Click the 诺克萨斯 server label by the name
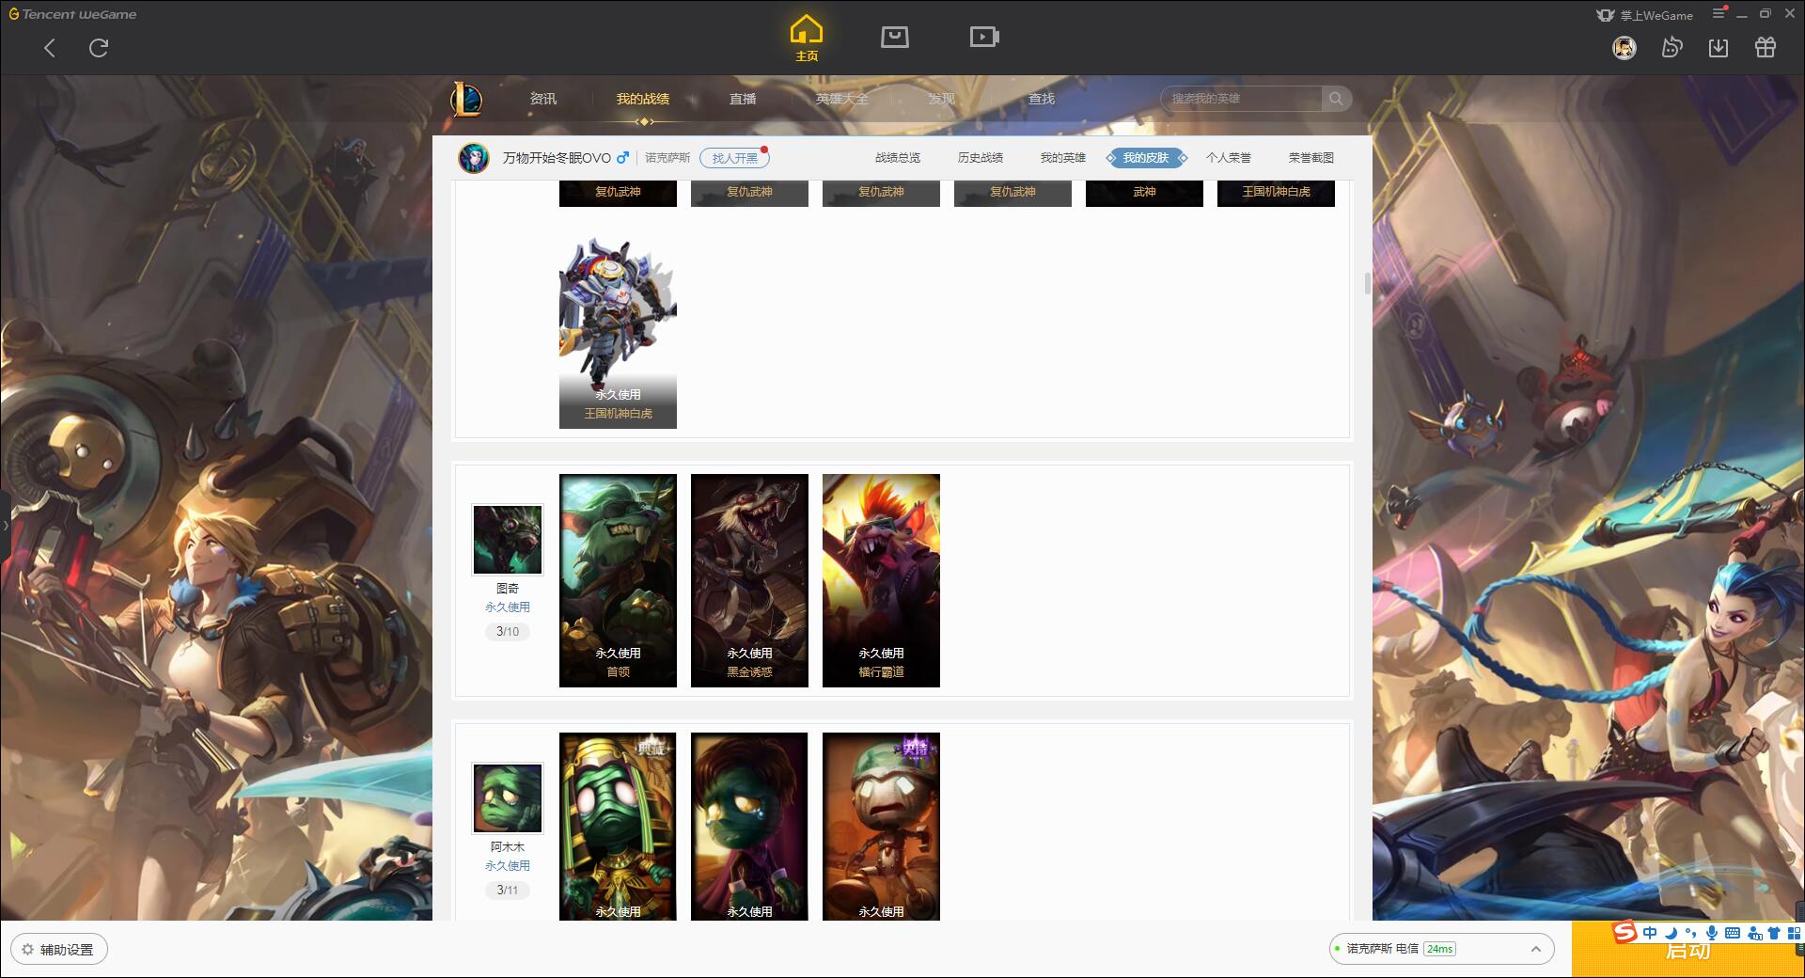 pos(667,158)
